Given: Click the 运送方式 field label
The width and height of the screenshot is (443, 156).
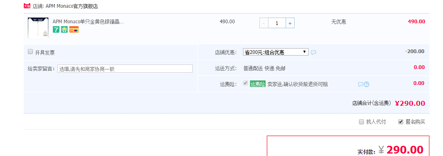Looking at the screenshot, I should [226, 69].
